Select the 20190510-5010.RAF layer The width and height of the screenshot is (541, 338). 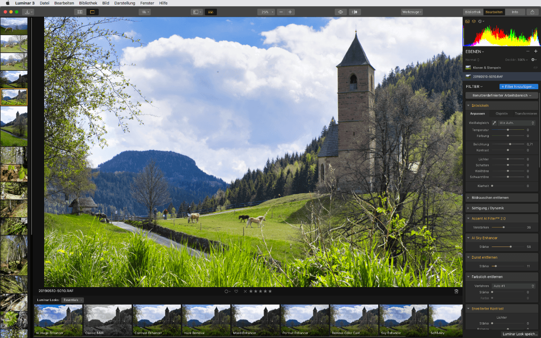pyautogui.click(x=502, y=77)
